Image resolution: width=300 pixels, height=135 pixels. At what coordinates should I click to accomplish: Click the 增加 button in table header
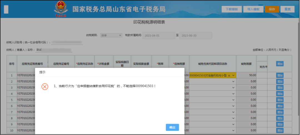click(x=280, y=64)
